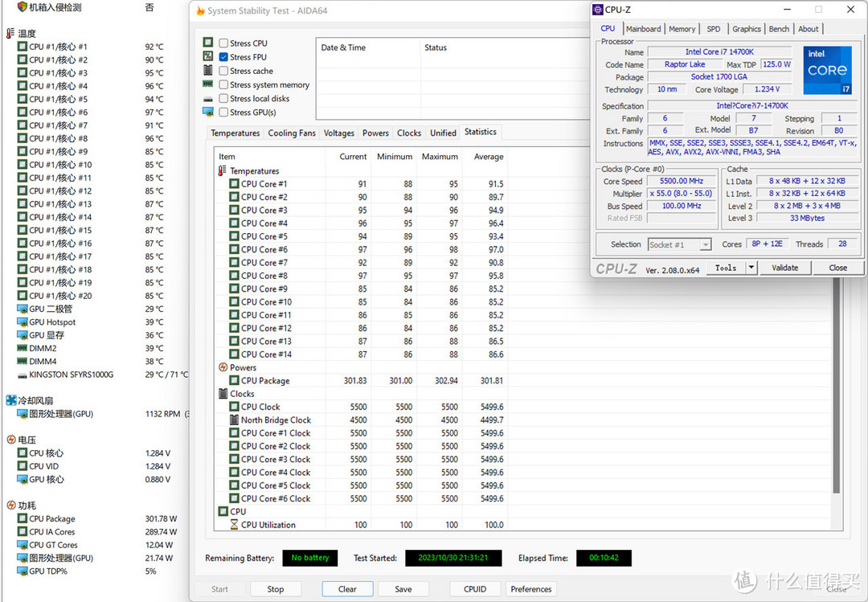Open Preferences in AIDA64 stability test
Image resolution: width=868 pixels, height=602 pixels.
tap(531, 589)
